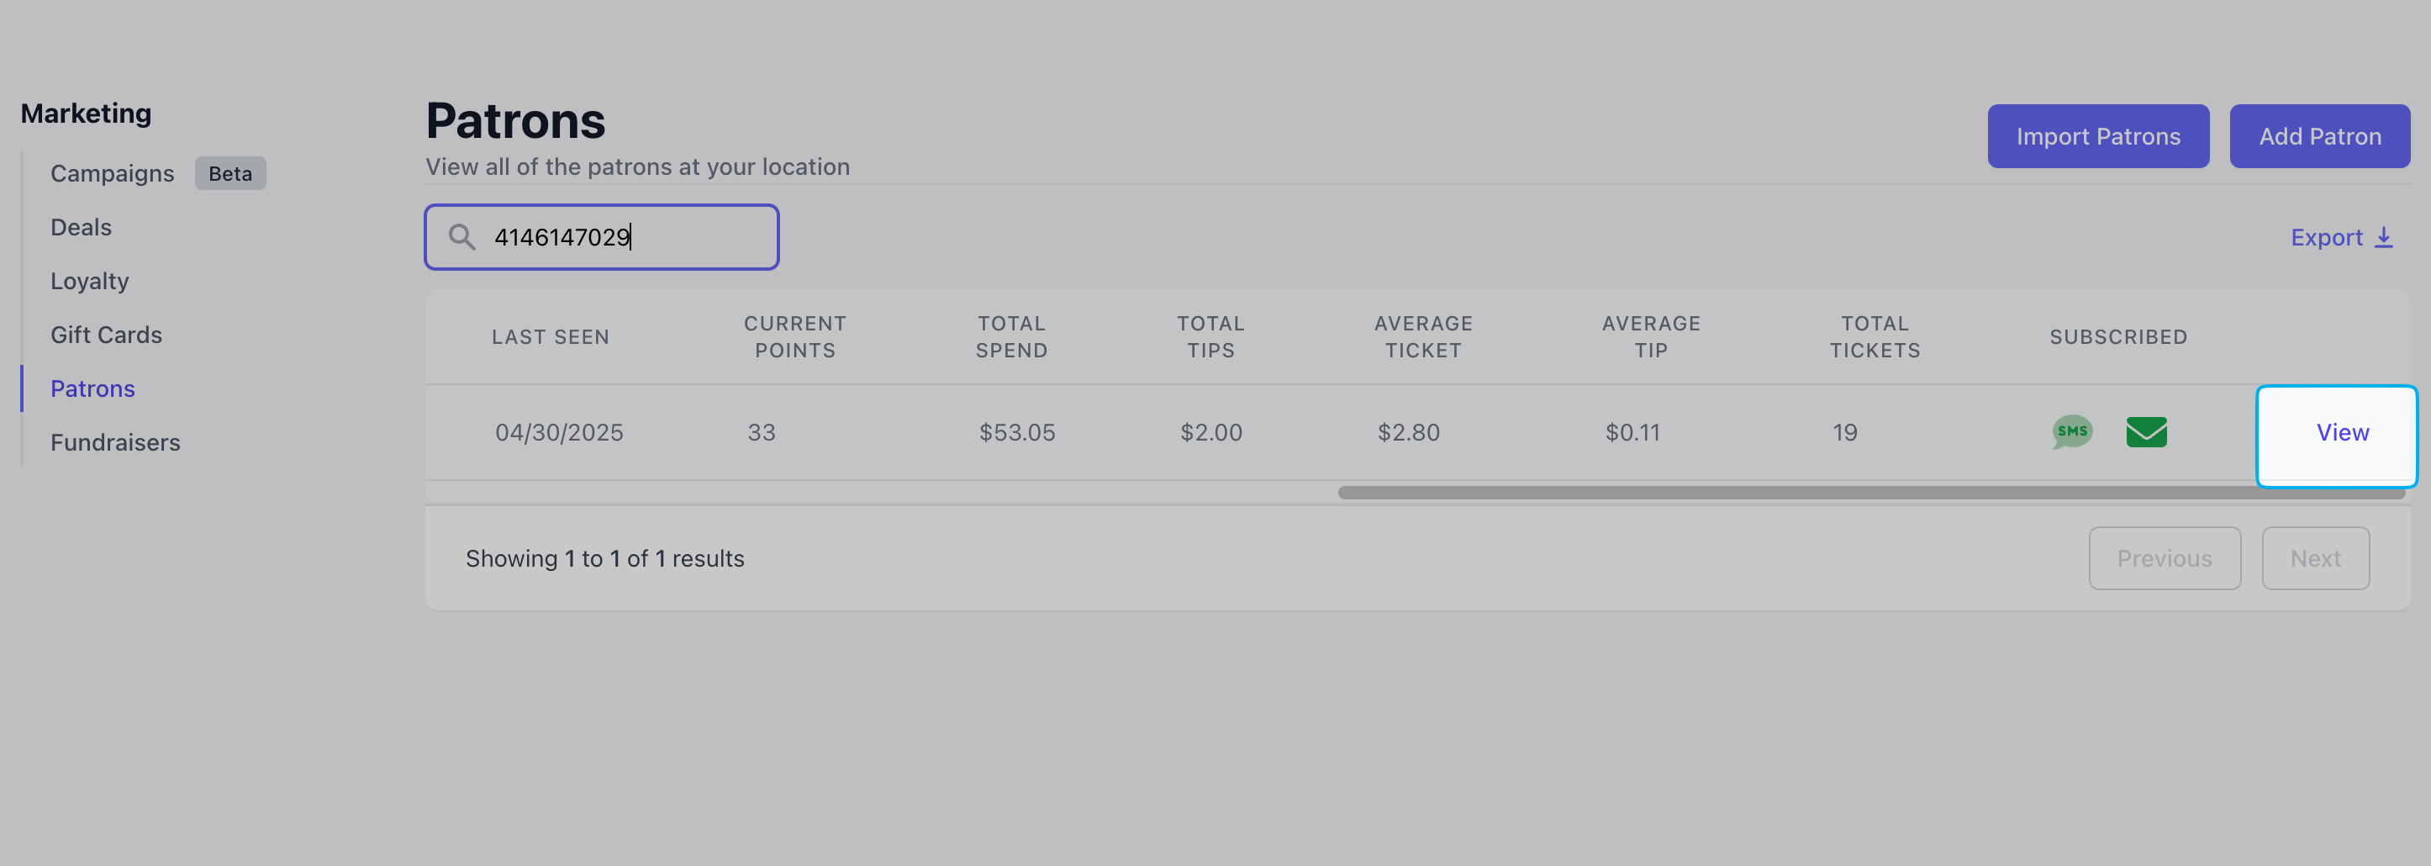Open Campaigns in the Marketing sidebar
The image size is (2431, 866).
coord(113,174)
